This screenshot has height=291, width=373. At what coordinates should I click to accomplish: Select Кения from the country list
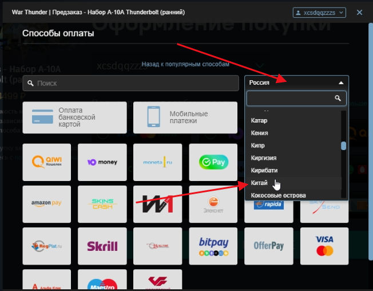click(x=293, y=133)
